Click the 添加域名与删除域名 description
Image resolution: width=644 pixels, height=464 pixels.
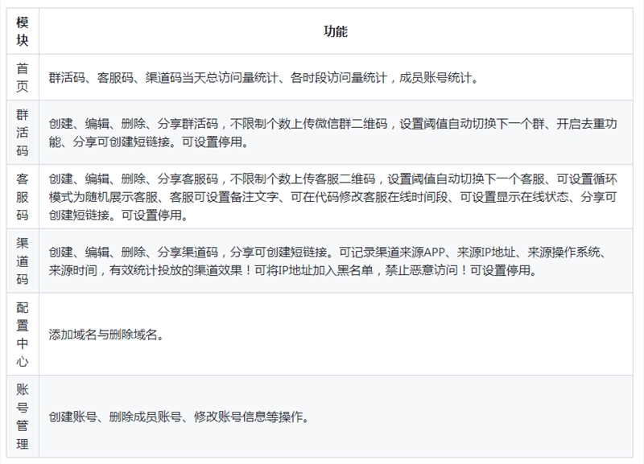[107, 335]
